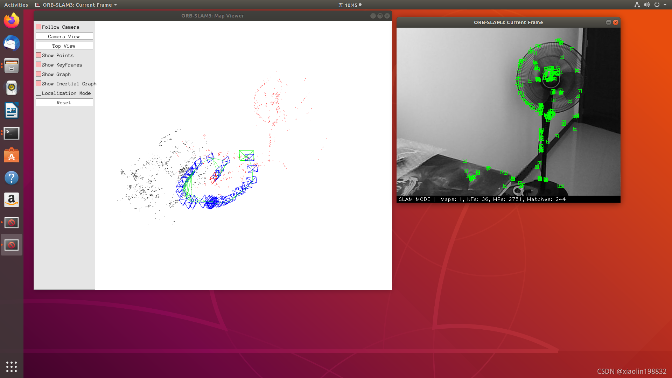Image resolution: width=672 pixels, height=378 pixels.
Task: Expand system menu arrow in top bar
Action: point(665,5)
